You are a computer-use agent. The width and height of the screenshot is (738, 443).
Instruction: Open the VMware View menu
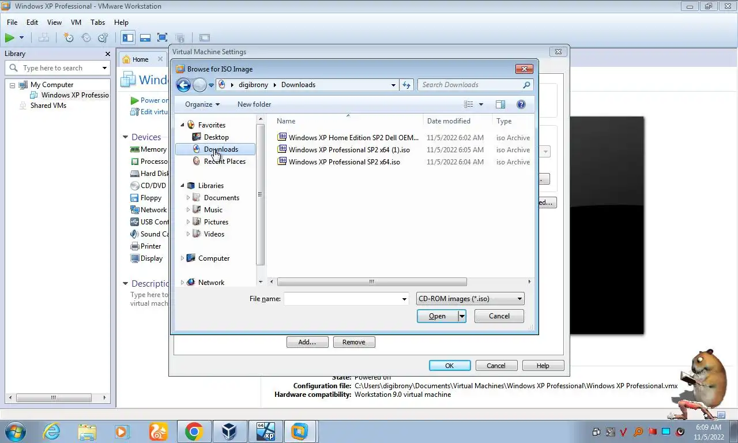pos(54,22)
